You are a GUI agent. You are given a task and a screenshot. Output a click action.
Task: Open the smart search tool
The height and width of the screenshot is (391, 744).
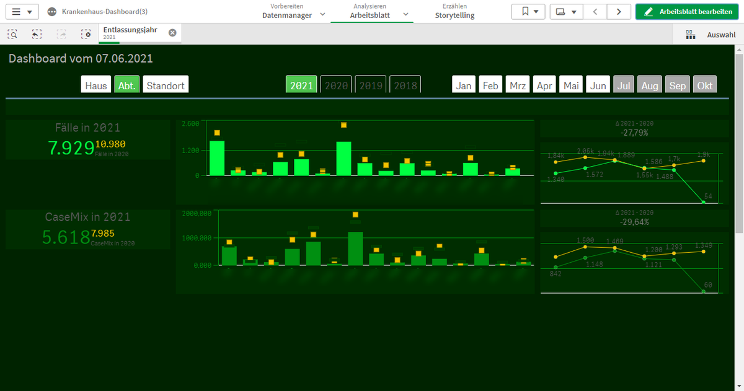click(12, 34)
